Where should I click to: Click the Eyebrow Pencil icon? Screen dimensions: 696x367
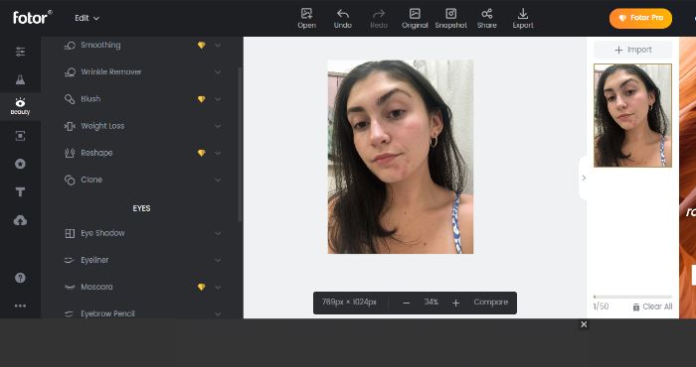(70, 313)
